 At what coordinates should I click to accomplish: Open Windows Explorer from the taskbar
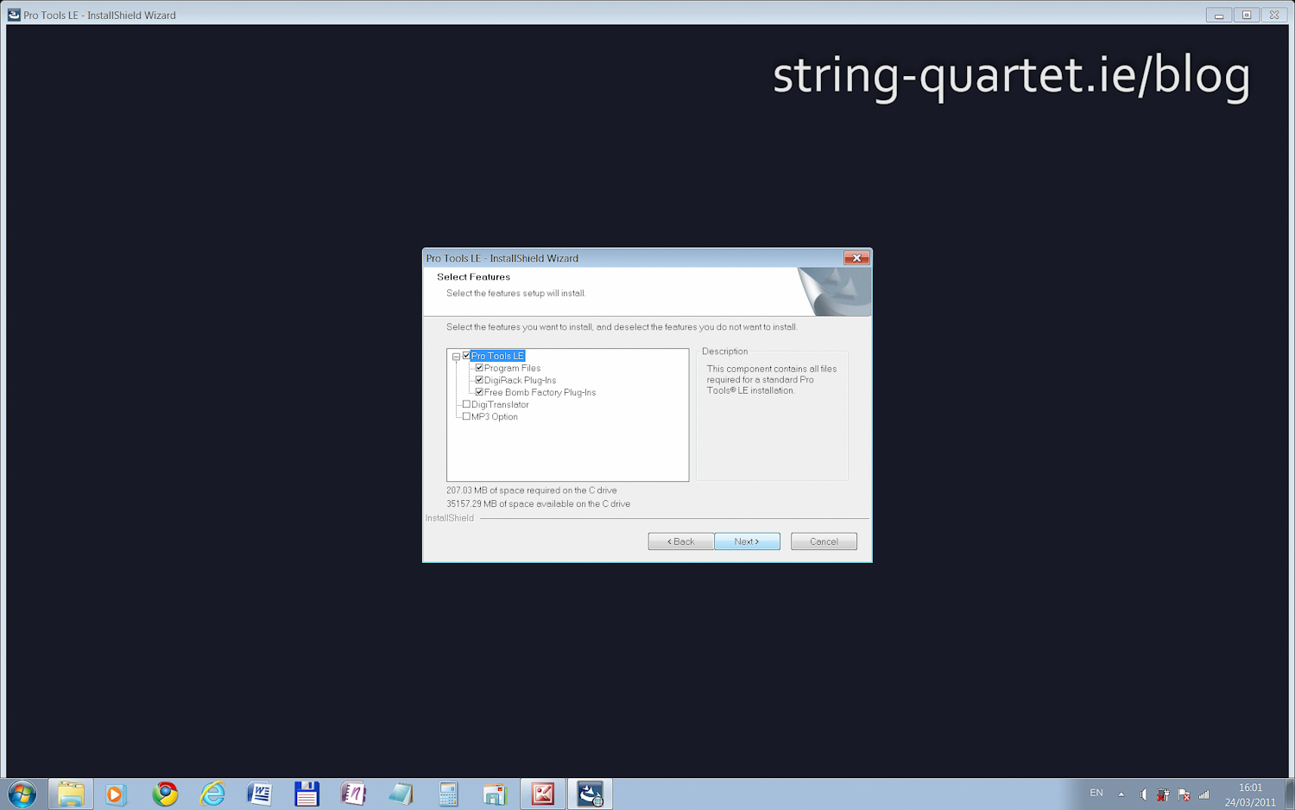(x=71, y=794)
